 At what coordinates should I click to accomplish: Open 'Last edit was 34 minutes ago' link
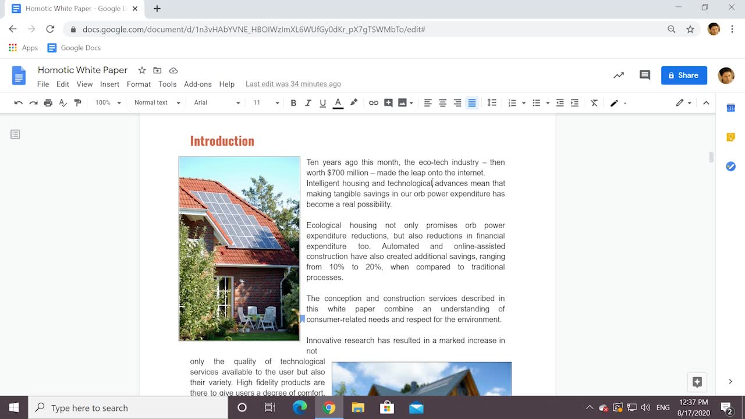[x=293, y=84]
